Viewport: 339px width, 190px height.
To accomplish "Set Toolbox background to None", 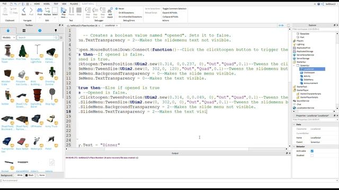I will point(41,175).
